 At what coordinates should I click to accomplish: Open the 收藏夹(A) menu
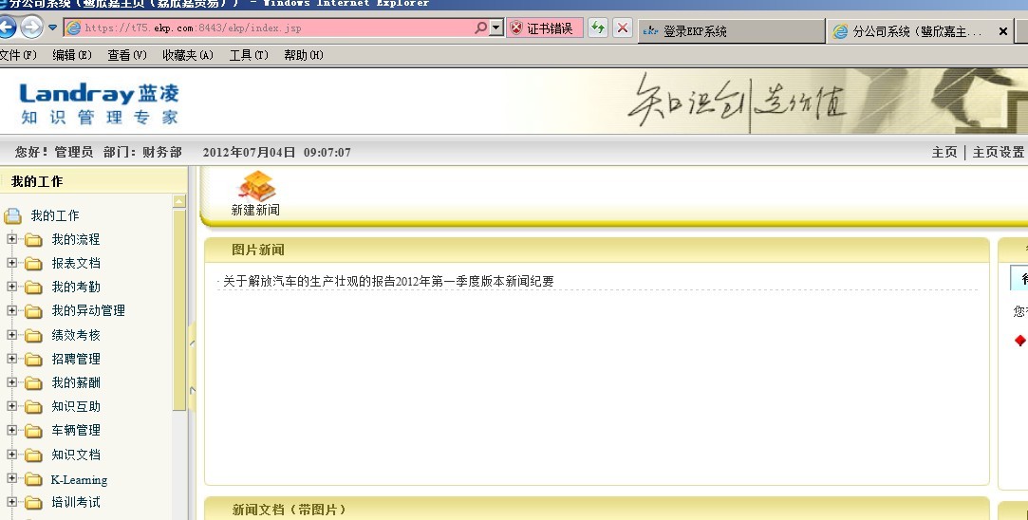point(188,55)
